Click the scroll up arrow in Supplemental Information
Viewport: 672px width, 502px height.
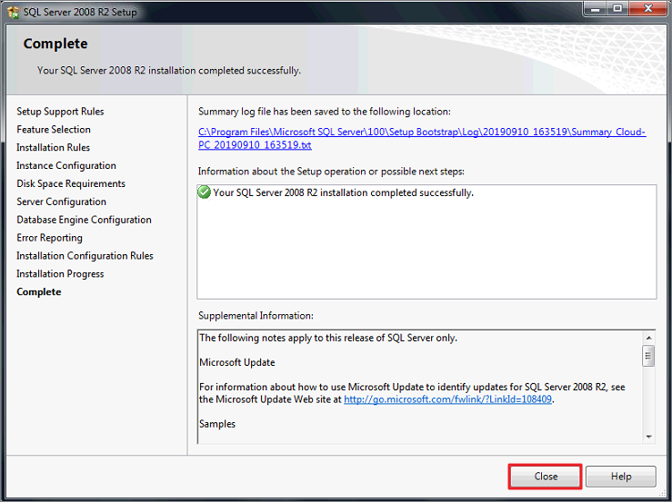pos(648,338)
